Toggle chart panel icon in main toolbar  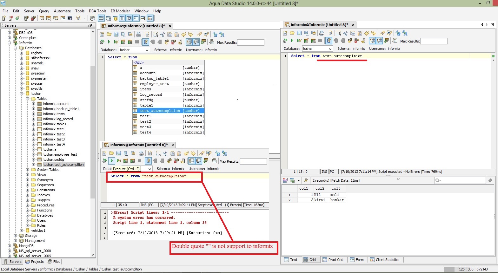150,18
